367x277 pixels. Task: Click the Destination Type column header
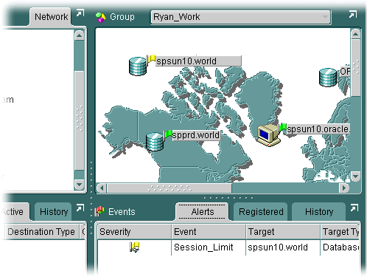point(41,232)
